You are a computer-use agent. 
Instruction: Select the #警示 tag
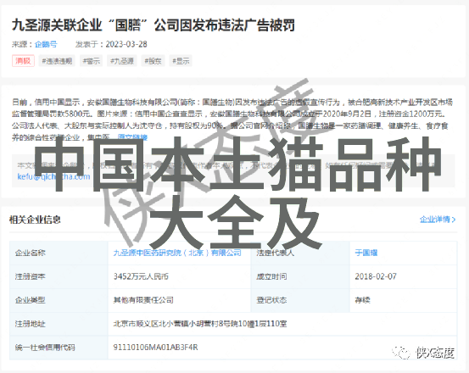[x=92, y=61]
